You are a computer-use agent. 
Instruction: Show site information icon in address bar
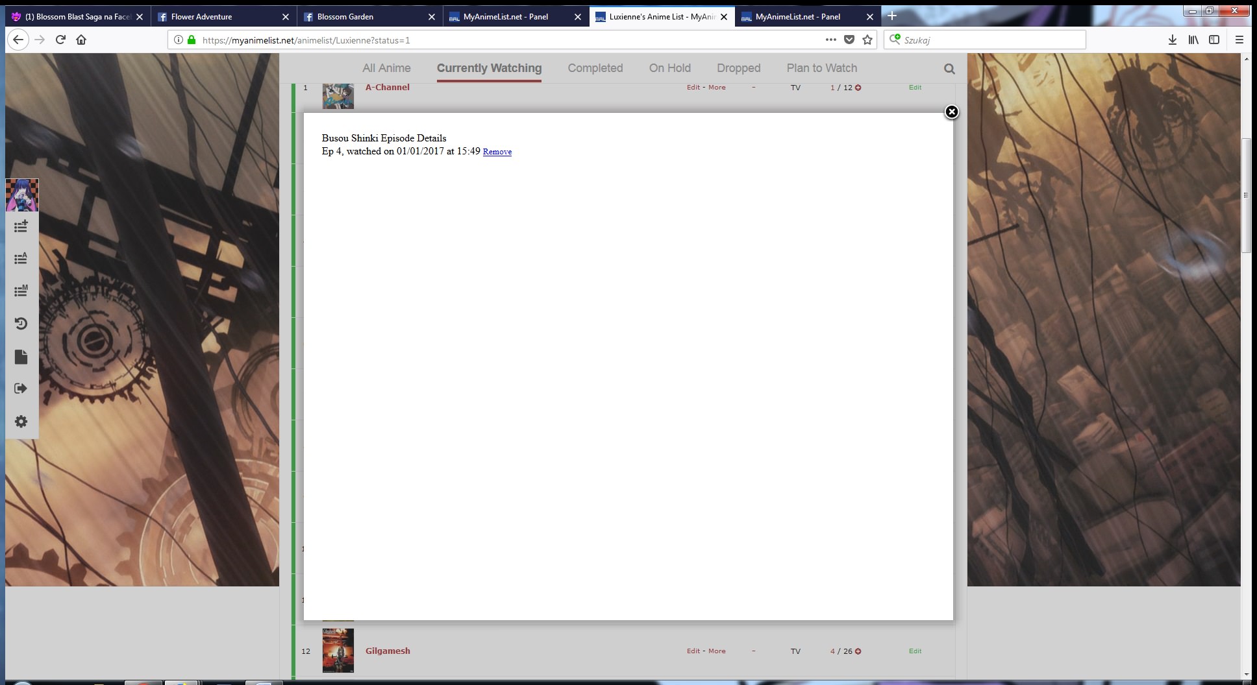pos(179,40)
